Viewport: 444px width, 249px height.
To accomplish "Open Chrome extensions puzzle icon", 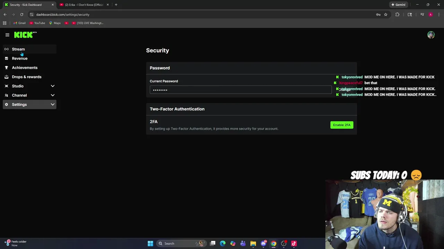I will tap(397, 15).
